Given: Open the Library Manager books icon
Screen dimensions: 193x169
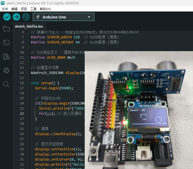Looking at the screenshot, I should click(6, 56).
